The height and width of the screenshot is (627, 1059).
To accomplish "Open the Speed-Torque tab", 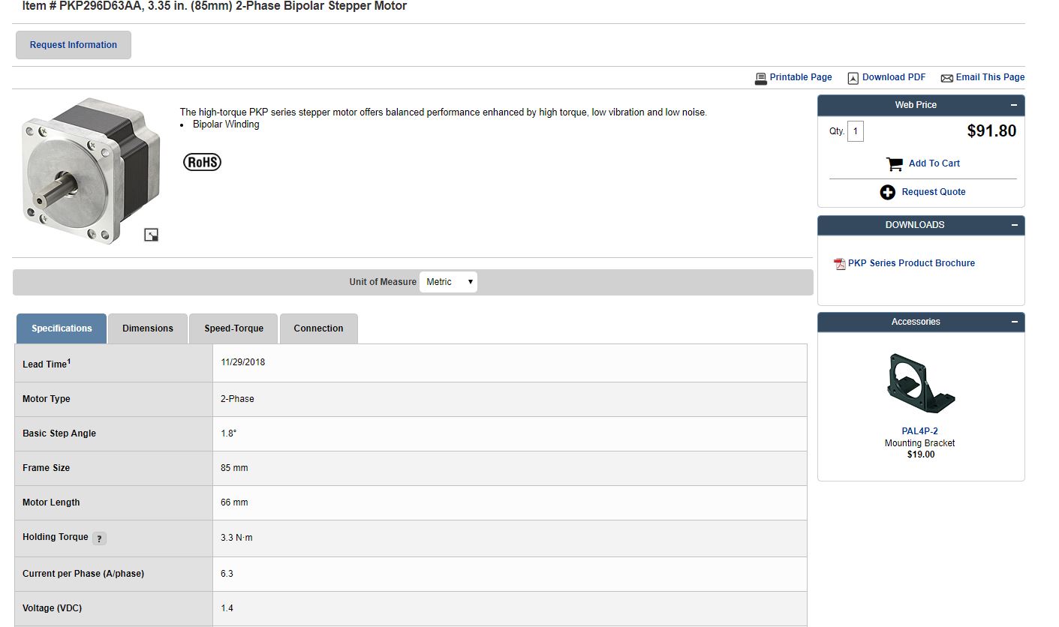I will pyautogui.click(x=233, y=328).
